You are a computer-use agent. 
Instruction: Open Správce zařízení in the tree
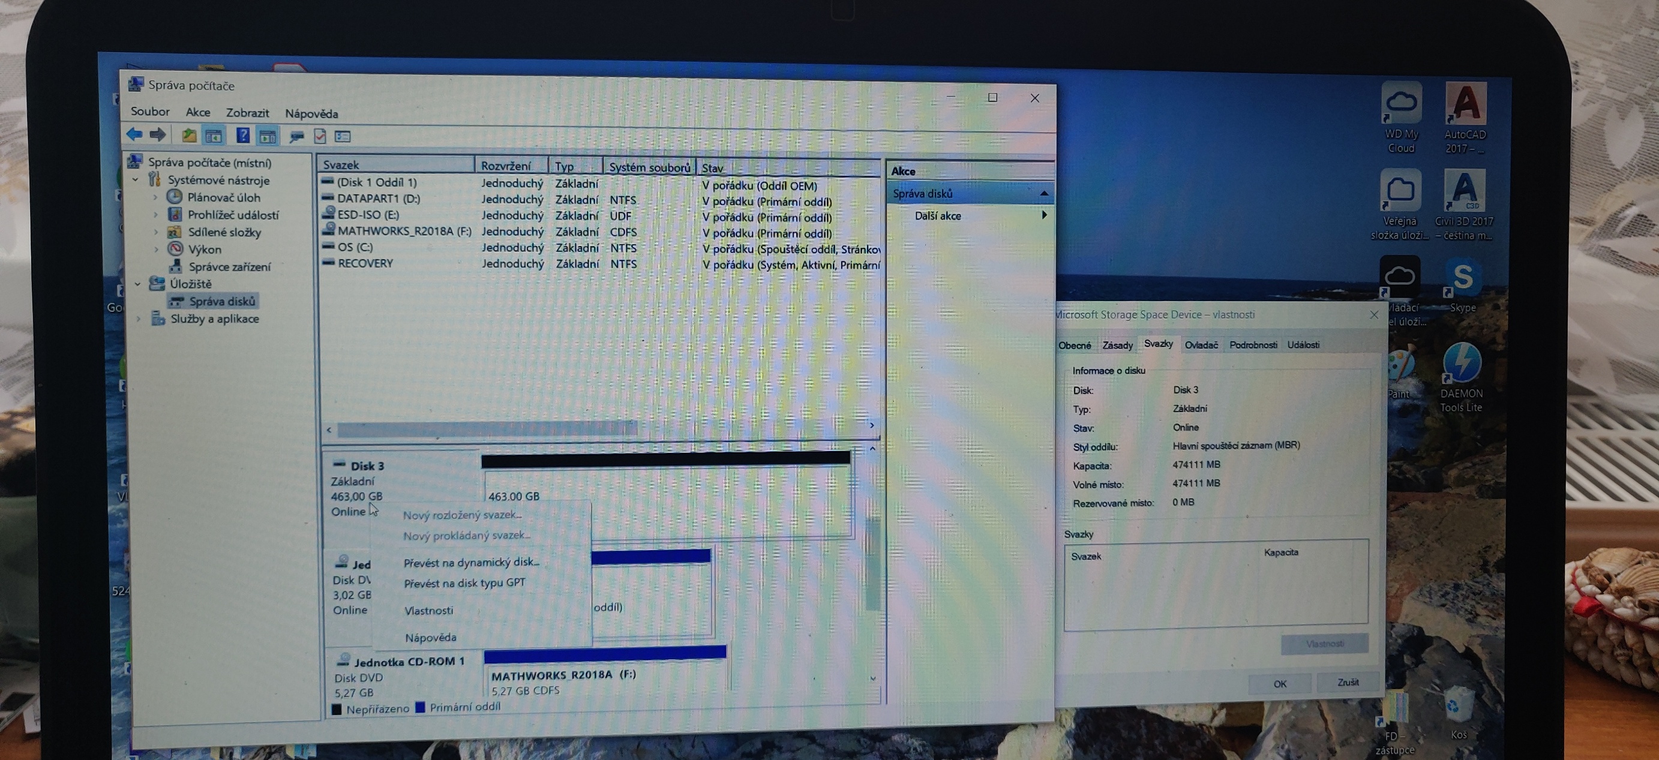(x=229, y=267)
